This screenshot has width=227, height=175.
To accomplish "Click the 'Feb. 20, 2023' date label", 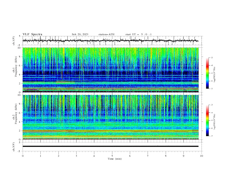I will coord(80,34).
